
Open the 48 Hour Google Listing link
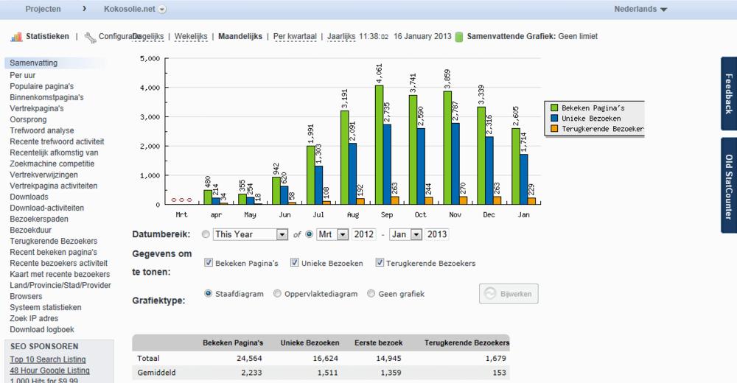(50, 370)
